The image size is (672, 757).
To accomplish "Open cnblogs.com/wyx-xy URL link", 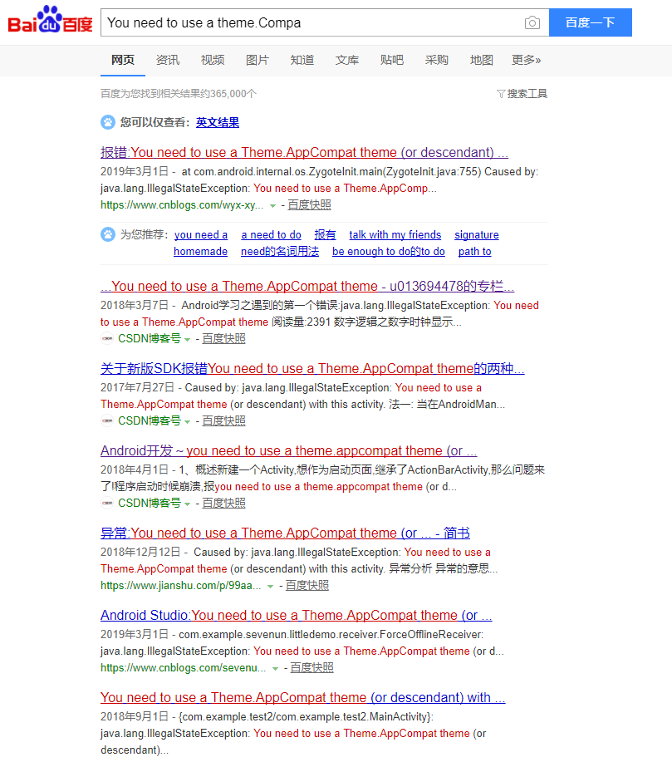I will tap(182, 205).
